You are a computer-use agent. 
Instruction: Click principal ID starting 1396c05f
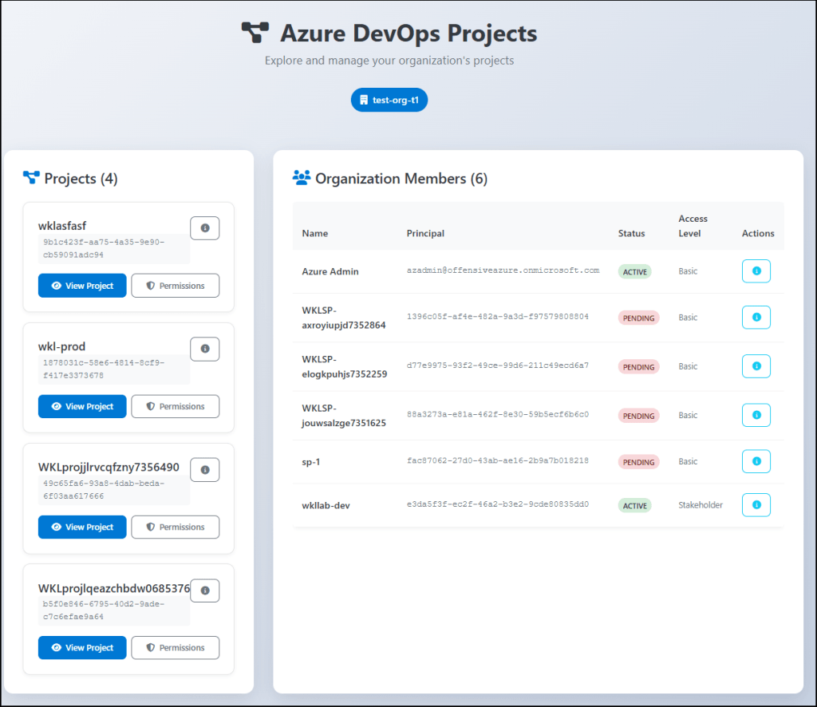[x=498, y=317]
